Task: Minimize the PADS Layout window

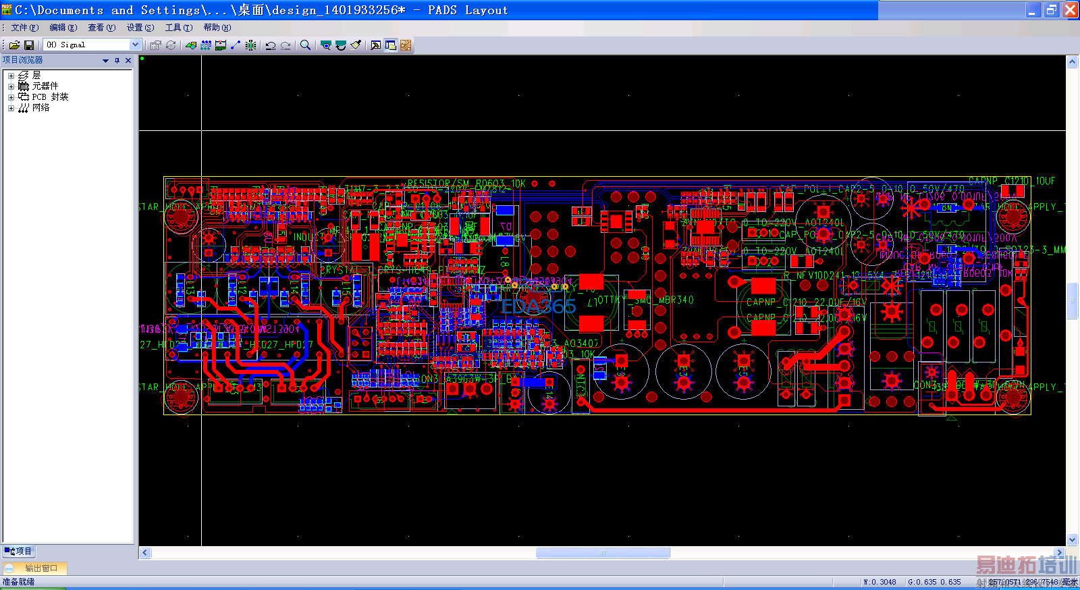Action: pyautogui.click(x=1033, y=10)
